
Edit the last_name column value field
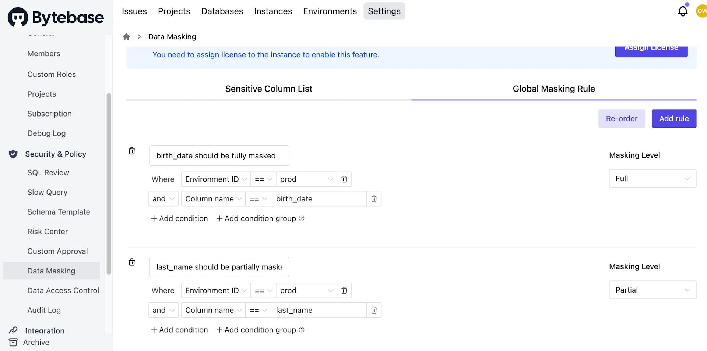(x=319, y=310)
